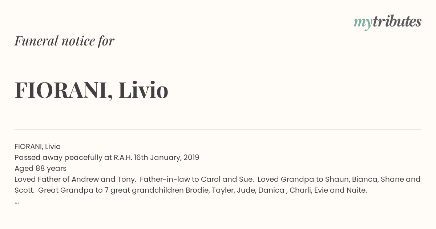Click the "Aged 88 years" line
Viewport: 436px width, 229px height.
pos(40,168)
